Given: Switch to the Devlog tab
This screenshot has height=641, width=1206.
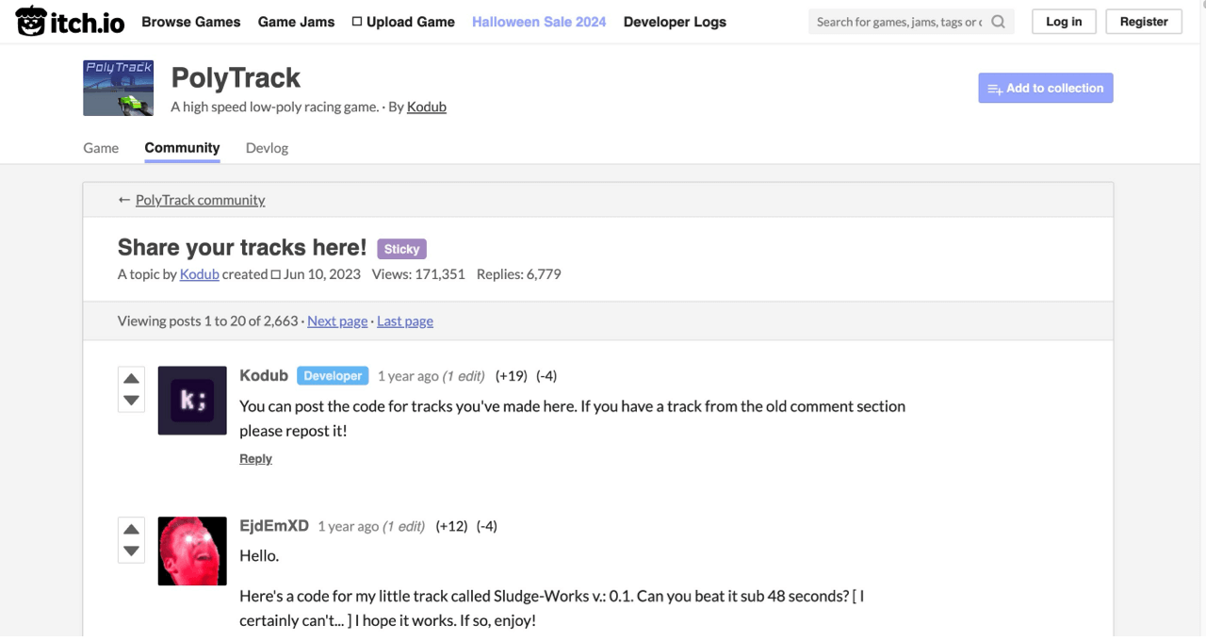Looking at the screenshot, I should 267,148.
